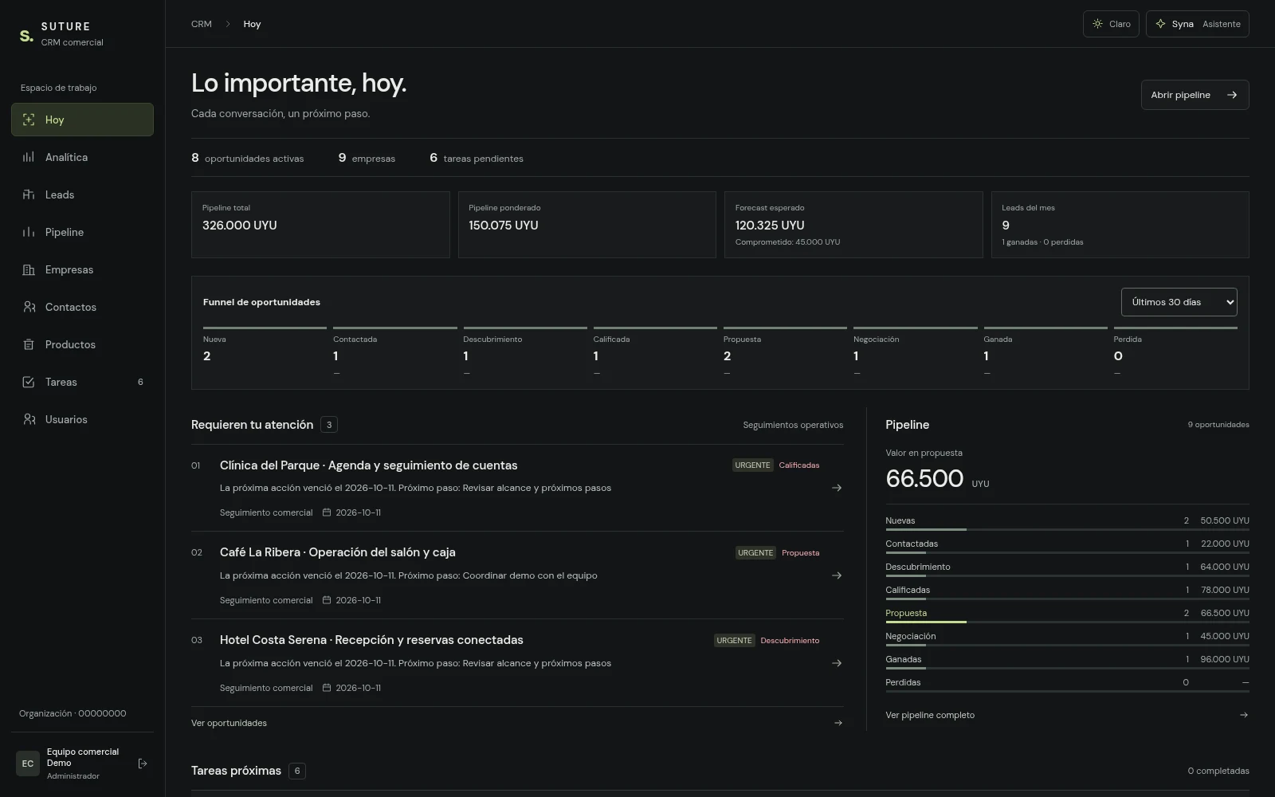The image size is (1275, 797).
Task: Go to Empresas section
Action: click(x=82, y=269)
